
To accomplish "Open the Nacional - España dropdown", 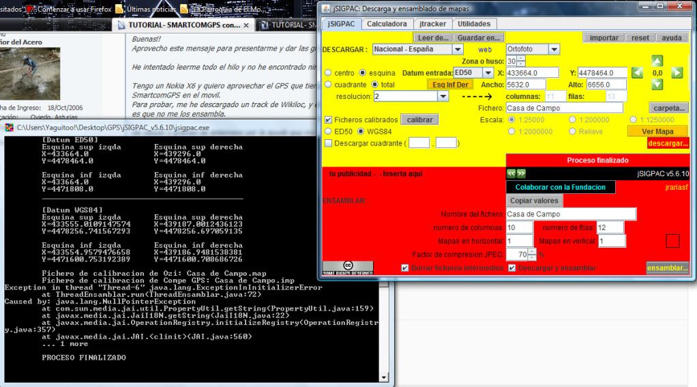I will tap(458, 49).
